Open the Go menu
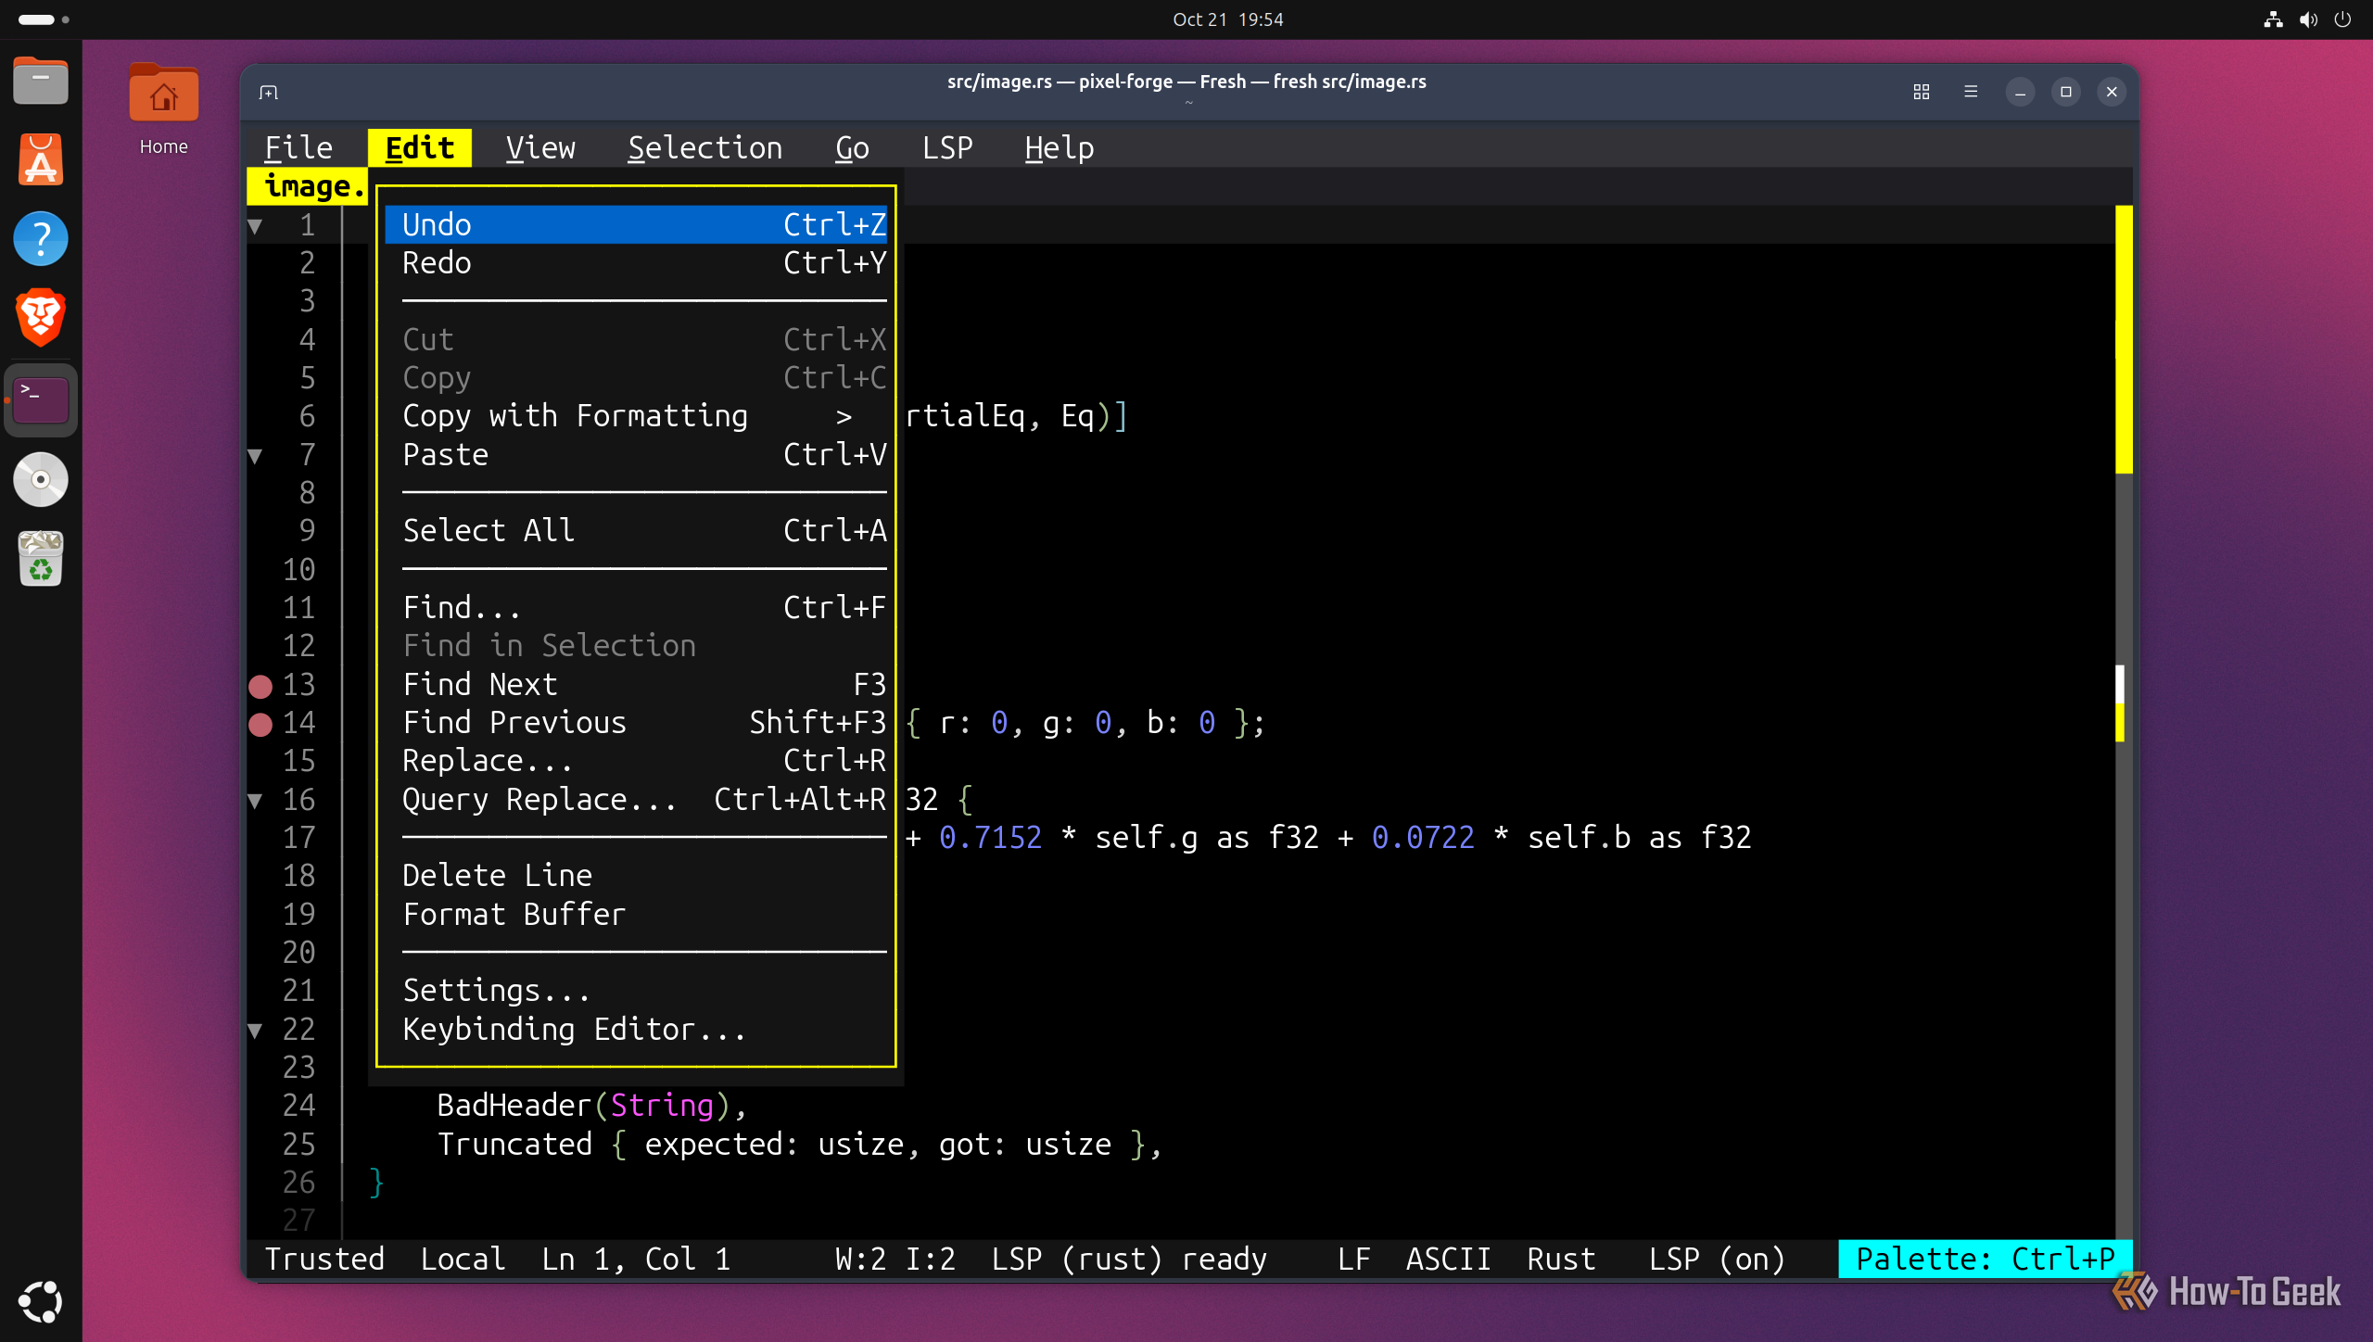 pyautogui.click(x=852, y=148)
